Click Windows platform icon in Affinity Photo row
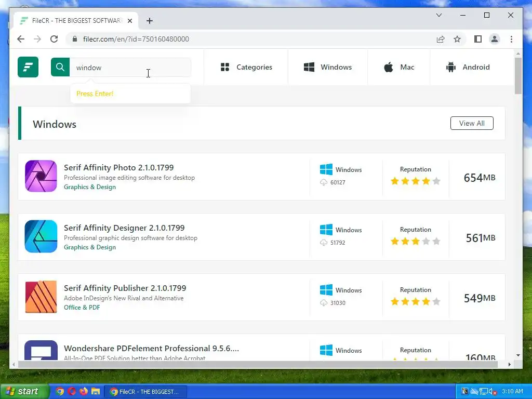Viewport: 532px width, 399px height. (326, 169)
